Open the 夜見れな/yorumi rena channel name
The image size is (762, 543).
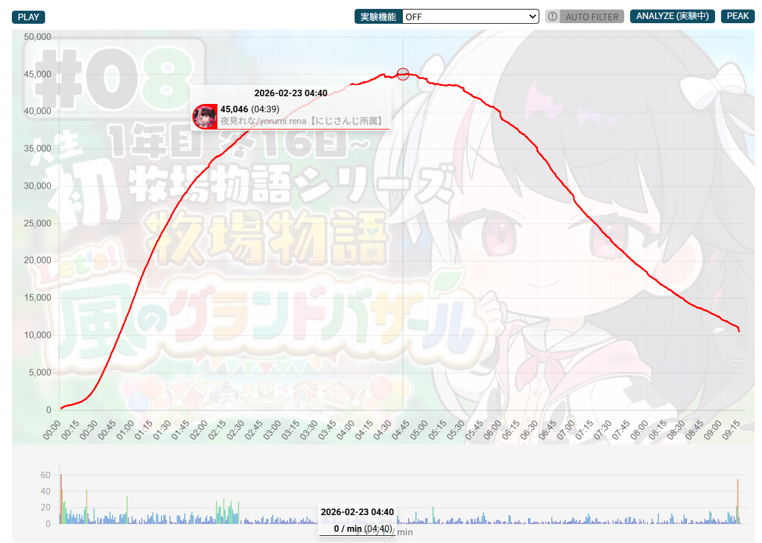coord(301,121)
